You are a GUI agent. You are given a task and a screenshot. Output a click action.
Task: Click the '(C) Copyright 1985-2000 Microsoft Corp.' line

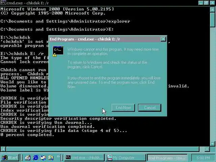click(x=53, y=13)
